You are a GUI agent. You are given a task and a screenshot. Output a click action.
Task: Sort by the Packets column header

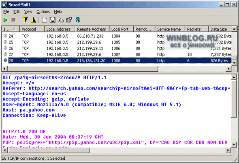pos(196,29)
